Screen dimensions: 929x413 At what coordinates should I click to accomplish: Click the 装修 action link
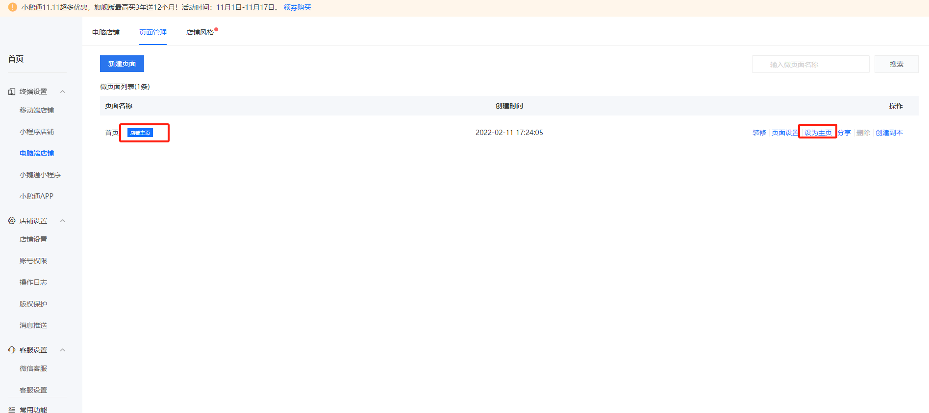pos(759,133)
